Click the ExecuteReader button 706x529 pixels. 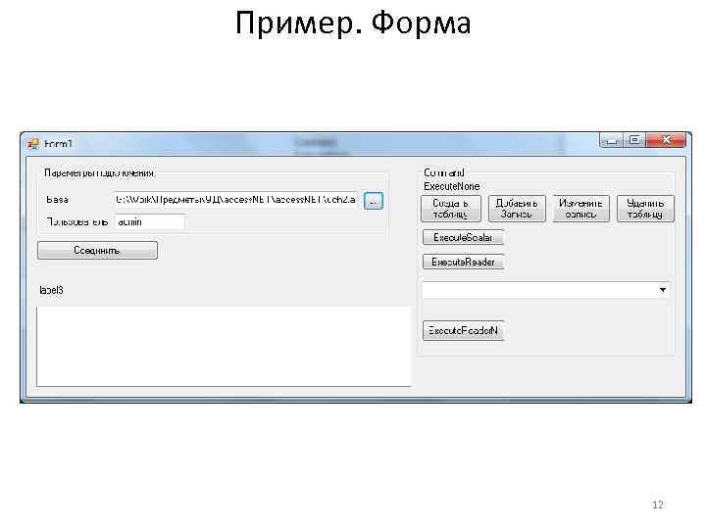pyautogui.click(x=463, y=262)
